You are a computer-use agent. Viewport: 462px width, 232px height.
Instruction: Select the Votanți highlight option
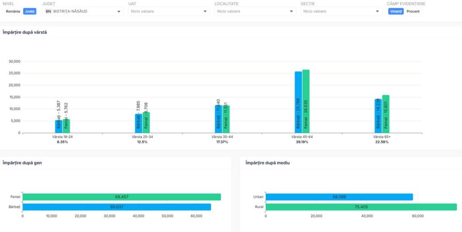[x=395, y=11]
